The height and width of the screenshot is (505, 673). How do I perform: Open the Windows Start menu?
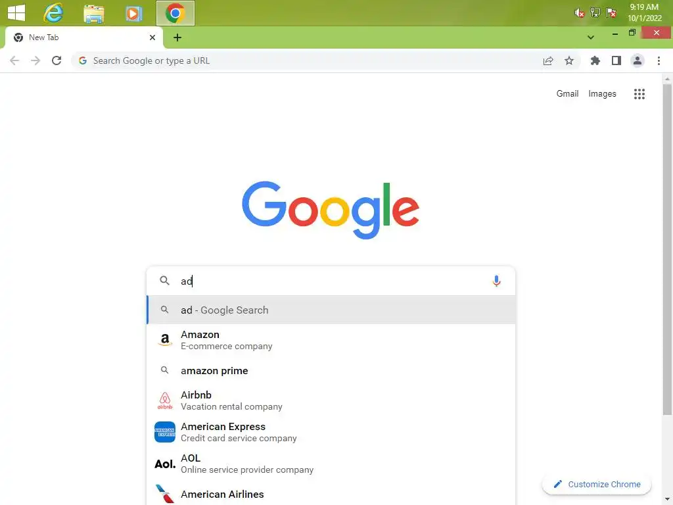(x=16, y=12)
